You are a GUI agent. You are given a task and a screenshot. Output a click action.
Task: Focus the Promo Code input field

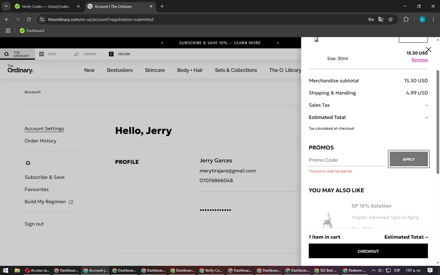click(346, 160)
